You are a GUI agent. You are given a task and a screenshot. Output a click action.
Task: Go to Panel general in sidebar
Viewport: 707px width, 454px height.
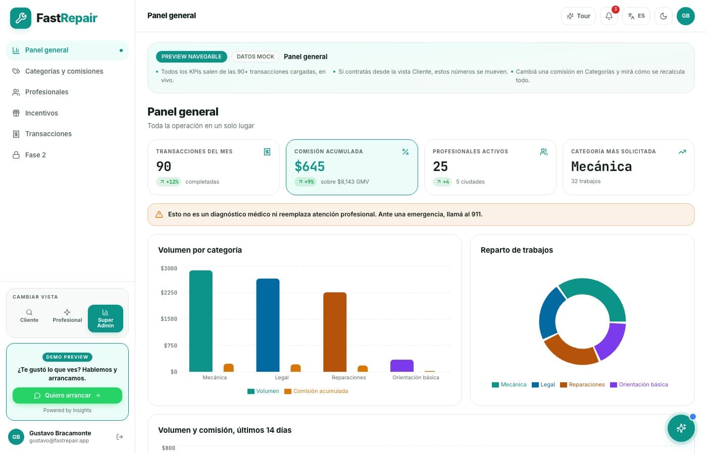pyautogui.click(x=67, y=50)
